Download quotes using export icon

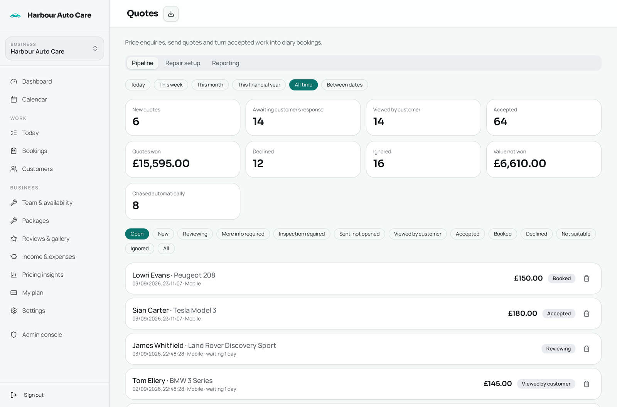click(171, 14)
